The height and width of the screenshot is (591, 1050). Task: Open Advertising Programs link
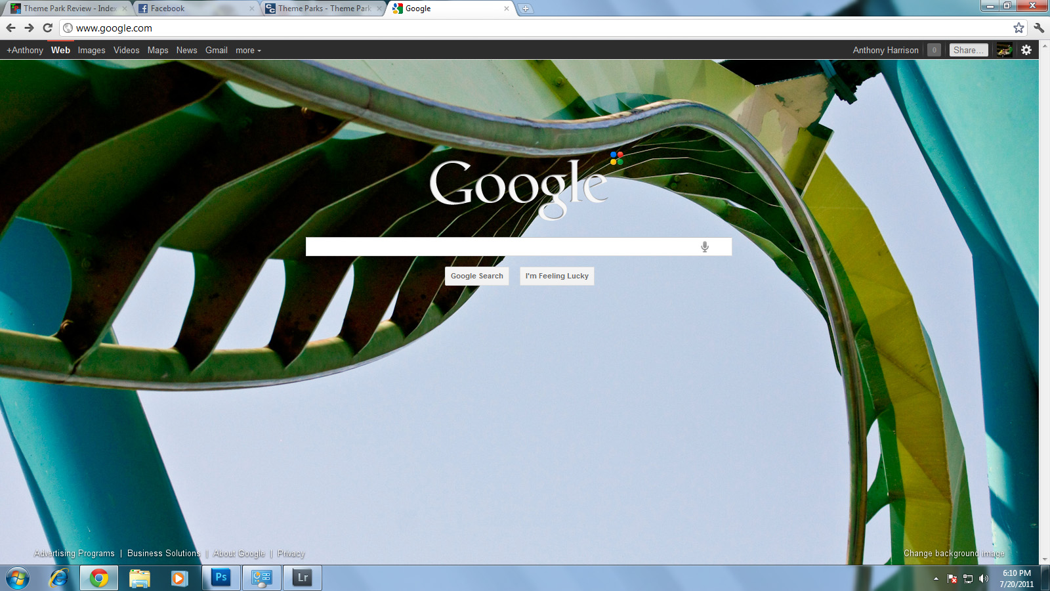point(74,554)
